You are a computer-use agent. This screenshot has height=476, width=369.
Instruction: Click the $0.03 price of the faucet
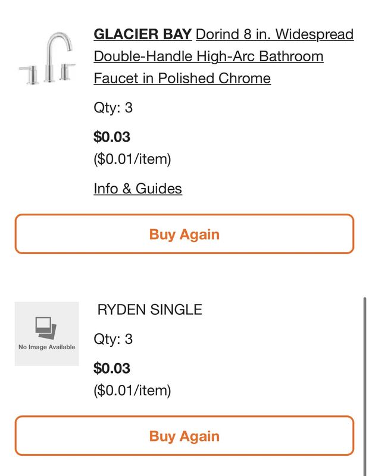(x=112, y=137)
